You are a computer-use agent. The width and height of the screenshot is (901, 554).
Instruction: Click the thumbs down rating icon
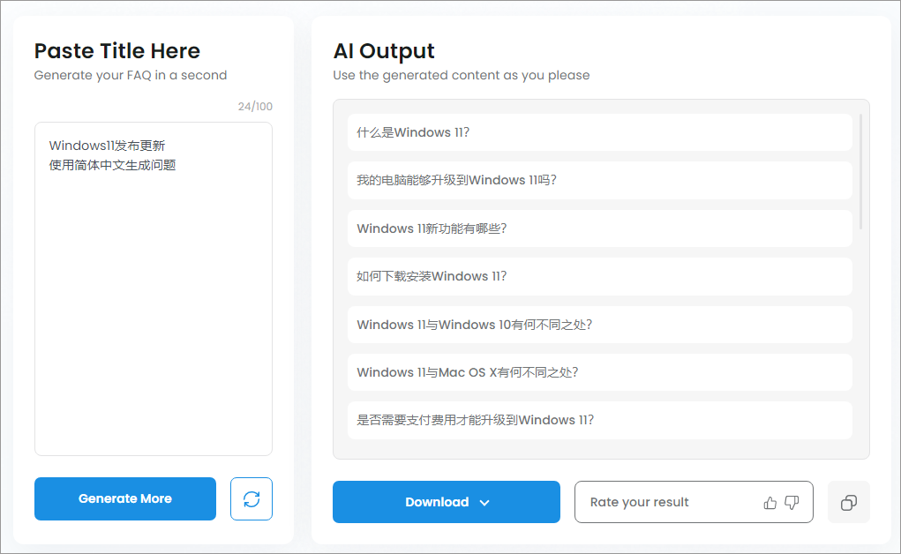[792, 503]
